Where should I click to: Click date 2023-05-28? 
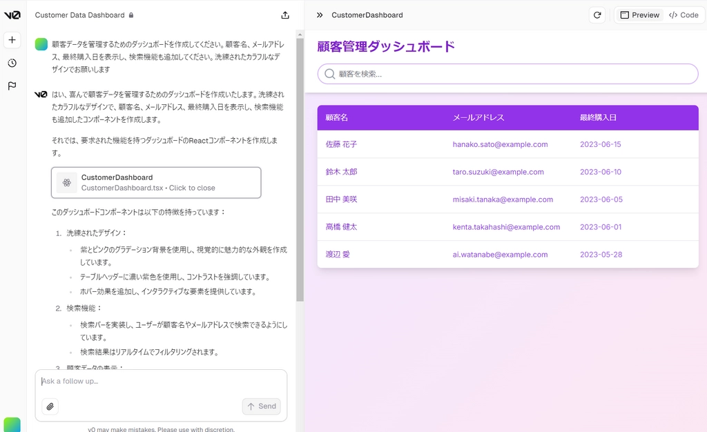[x=601, y=254]
